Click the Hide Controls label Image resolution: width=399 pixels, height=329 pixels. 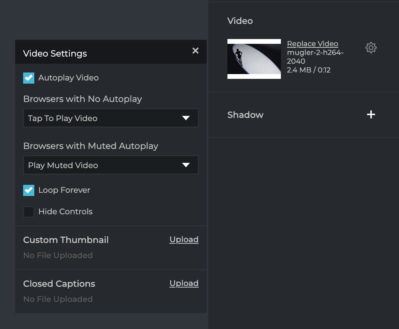[65, 211]
